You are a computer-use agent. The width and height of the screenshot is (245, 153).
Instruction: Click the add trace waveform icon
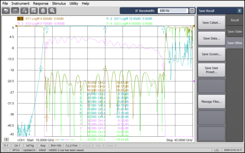click(x=24, y=11)
